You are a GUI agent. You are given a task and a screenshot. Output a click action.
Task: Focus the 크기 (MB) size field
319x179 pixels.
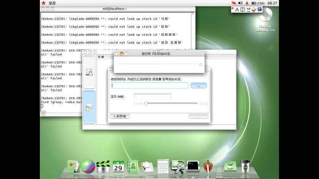(x=152, y=96)
